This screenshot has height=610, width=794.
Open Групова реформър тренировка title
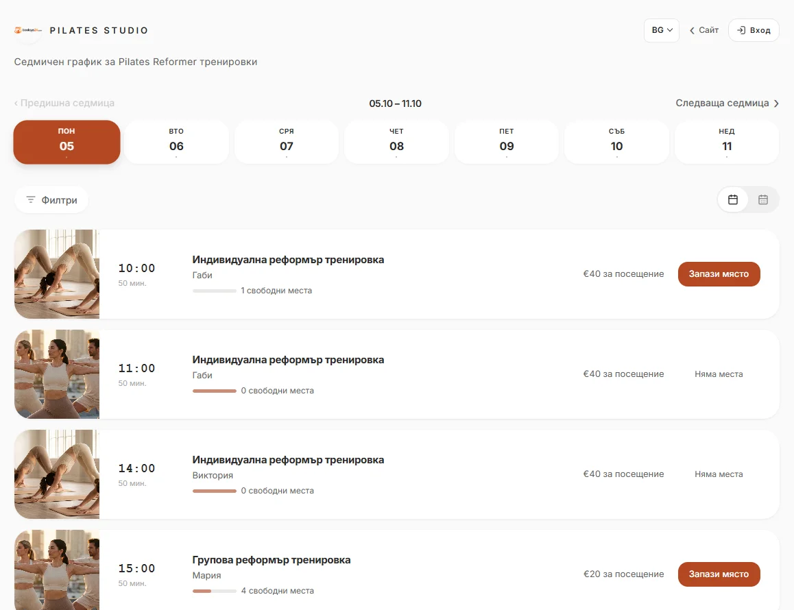272,560
